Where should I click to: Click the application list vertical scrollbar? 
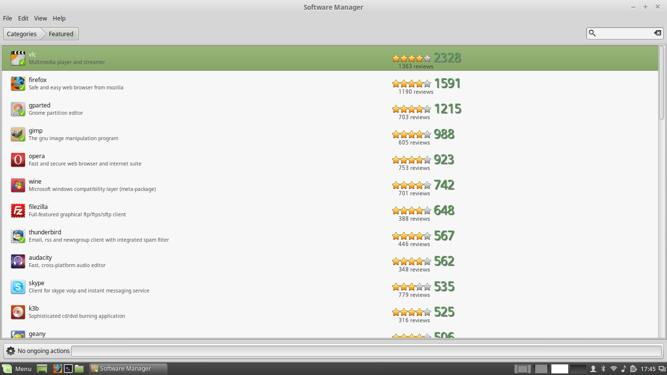click(x=662, y=83)
